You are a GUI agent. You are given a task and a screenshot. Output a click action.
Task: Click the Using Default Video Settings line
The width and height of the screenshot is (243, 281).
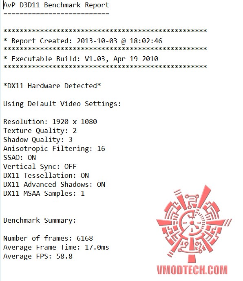pos(62,104)
